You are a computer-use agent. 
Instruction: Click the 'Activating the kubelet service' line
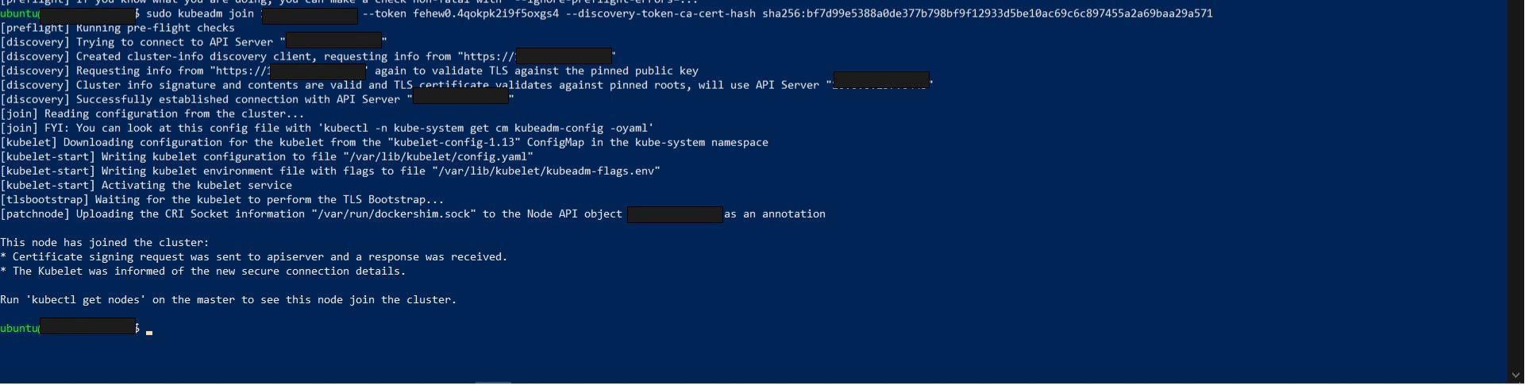coord(196,186)
